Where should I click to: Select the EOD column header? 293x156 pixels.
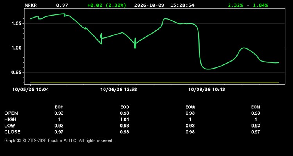click(125, 107)
